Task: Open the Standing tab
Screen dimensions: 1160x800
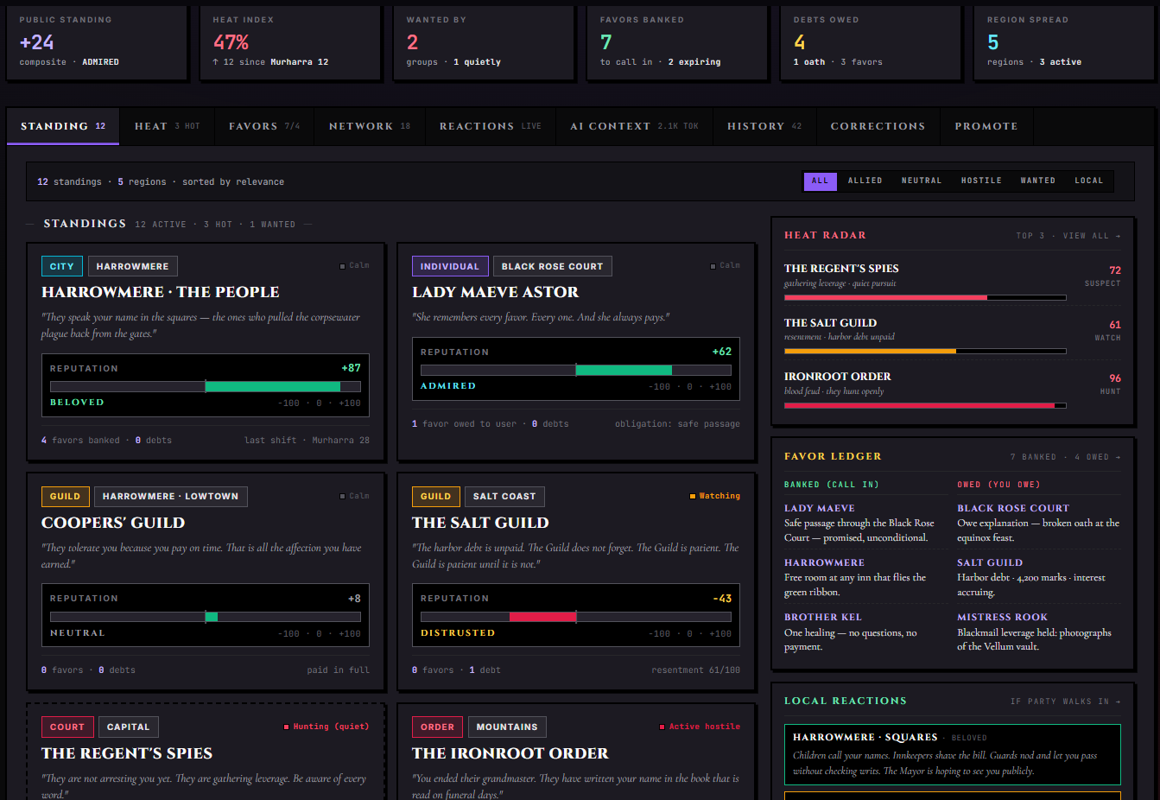Action: [63, 126]
